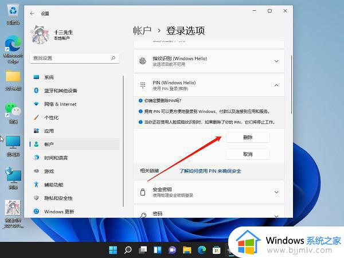
Task: Click the PIN keypad dots icon
Action: [x=143, y=85]
